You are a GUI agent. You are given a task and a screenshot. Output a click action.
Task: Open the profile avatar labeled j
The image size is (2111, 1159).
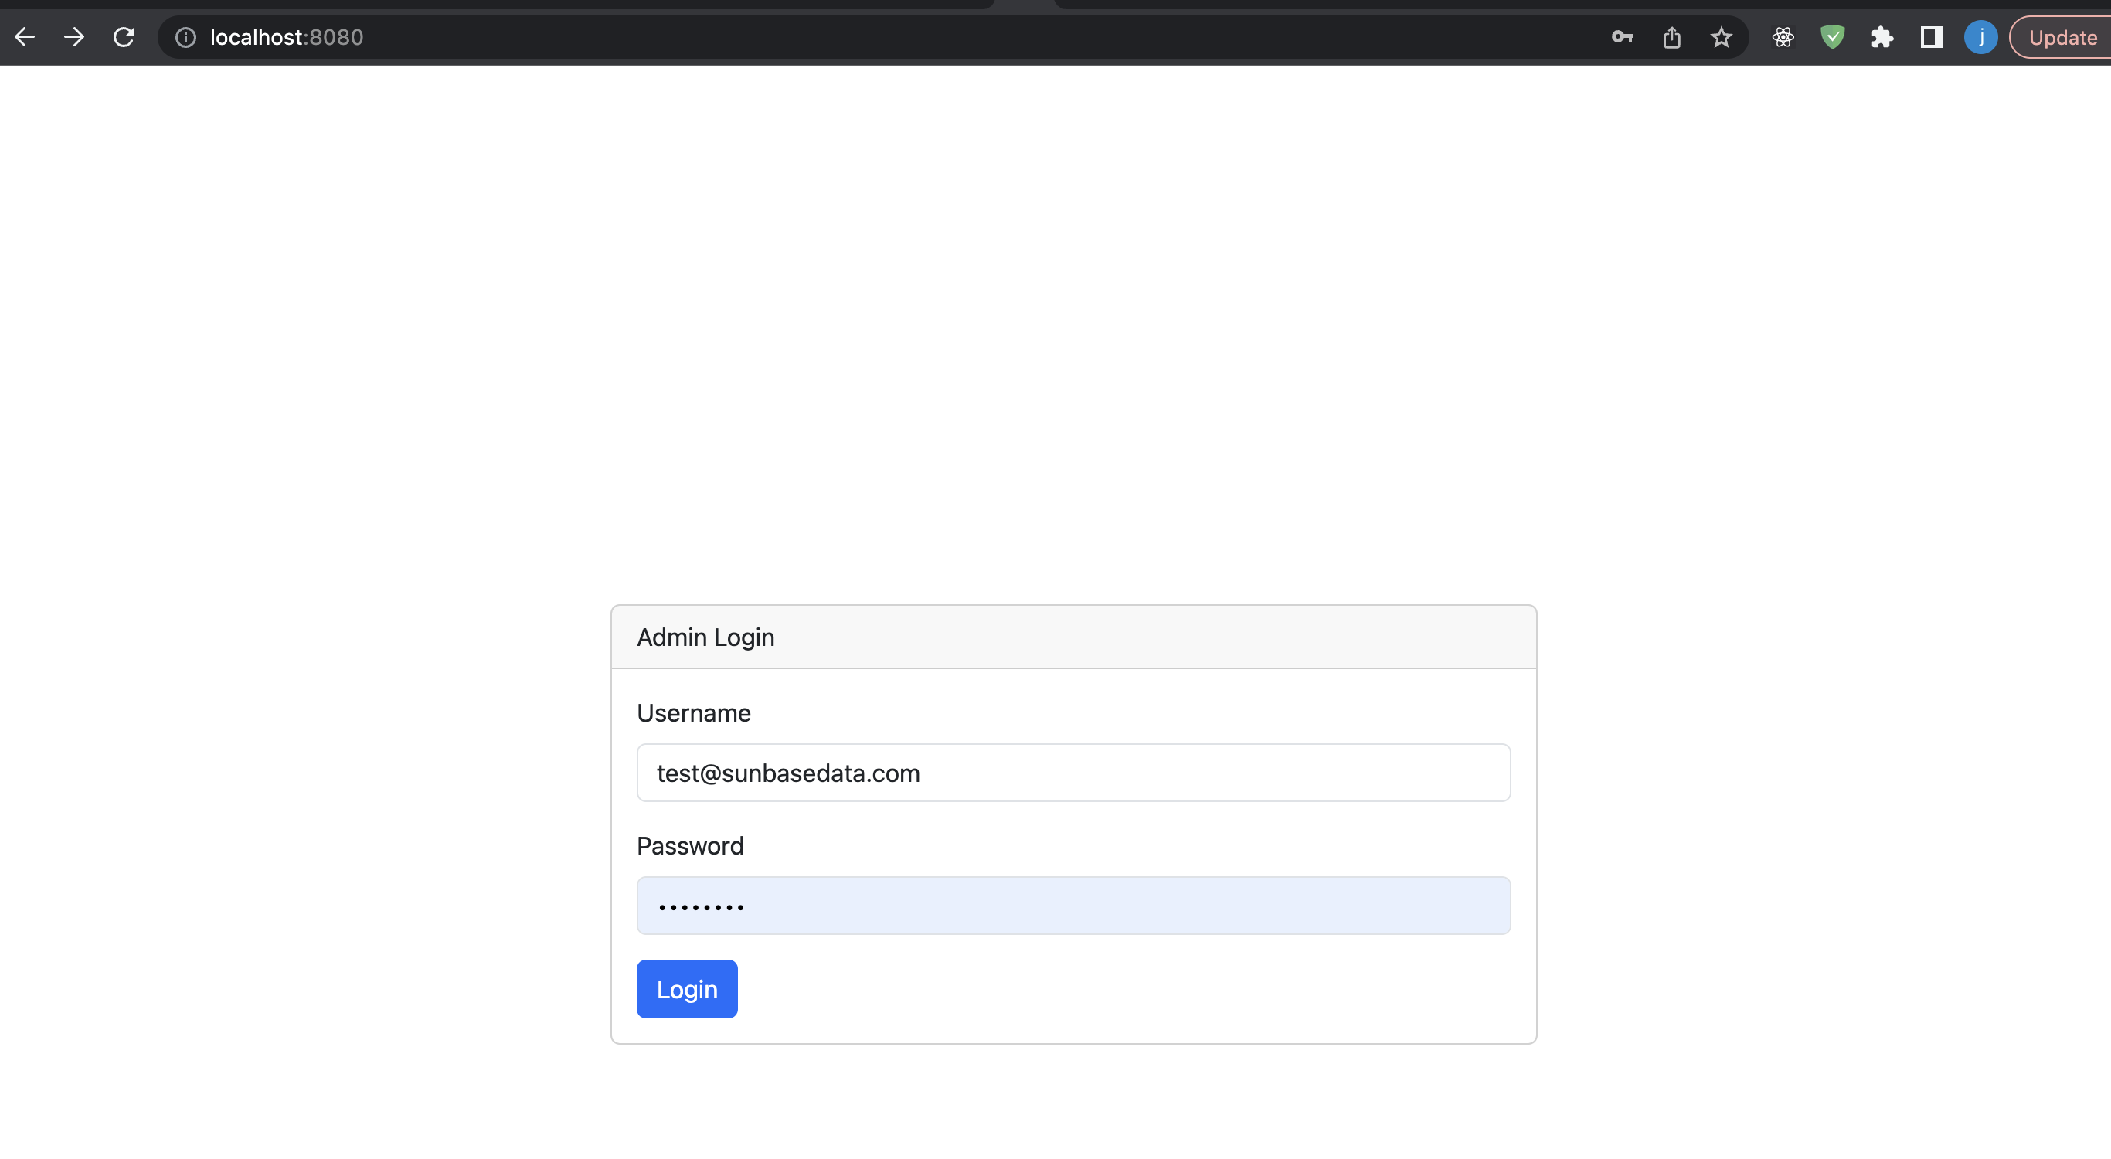[1980, 37]
